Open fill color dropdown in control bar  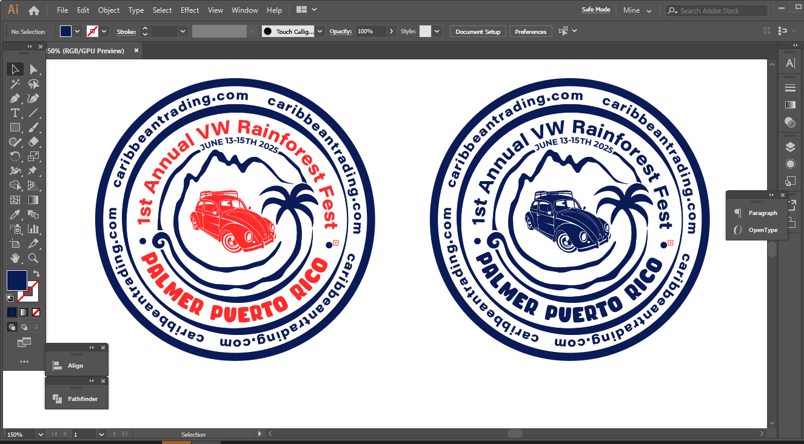tap(78, 31)
